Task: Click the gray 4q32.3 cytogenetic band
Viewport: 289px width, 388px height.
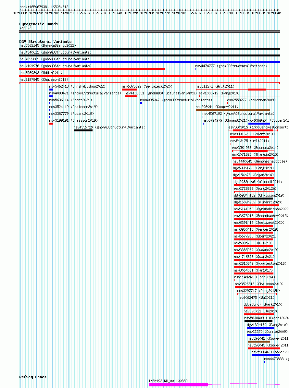Action: [150, 31]
